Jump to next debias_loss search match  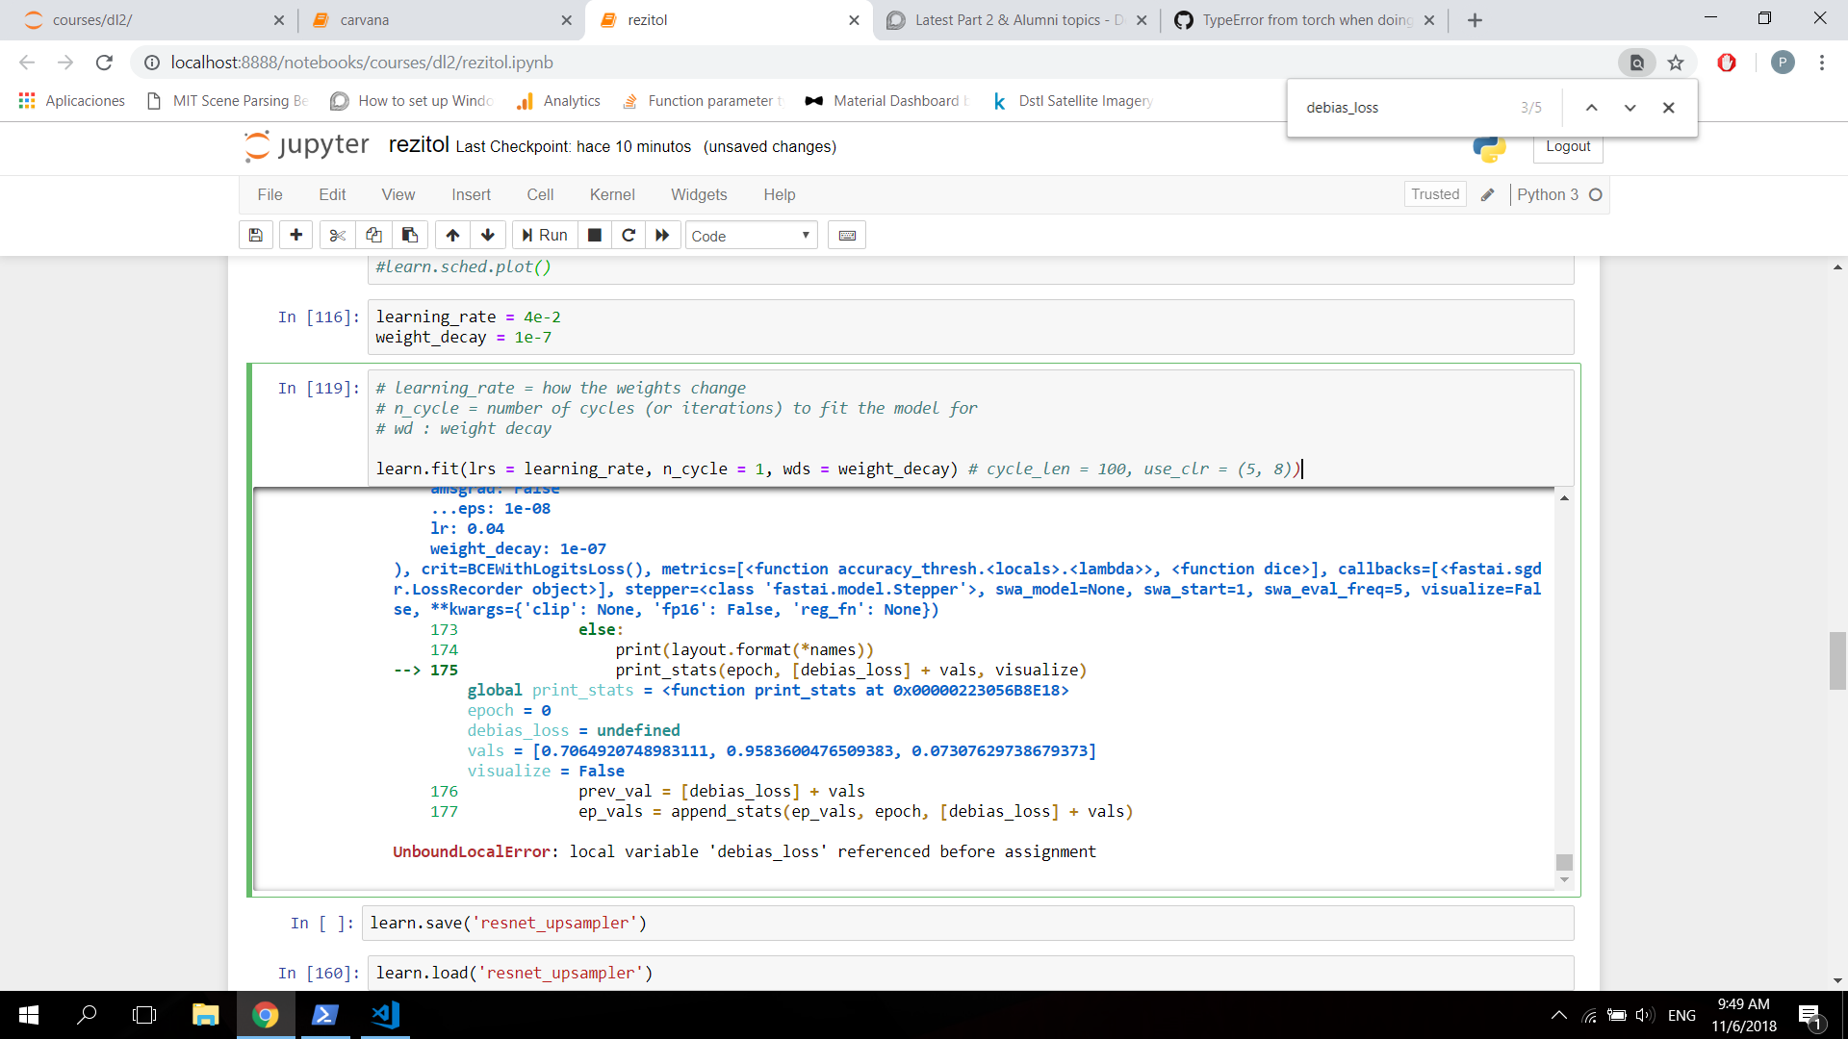coord(1630,108)
